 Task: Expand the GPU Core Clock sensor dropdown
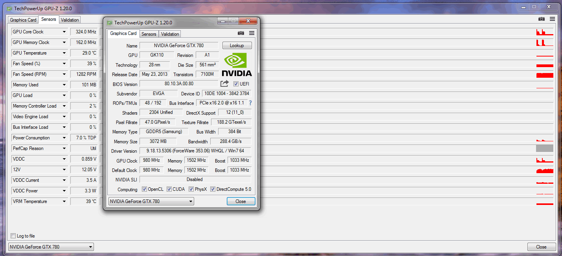click(64, 32)
